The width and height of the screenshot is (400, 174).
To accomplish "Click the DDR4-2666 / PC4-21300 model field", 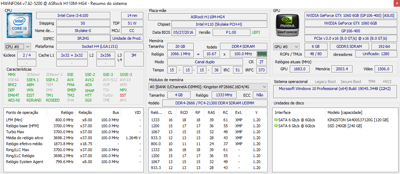I will tap(215, 103).
